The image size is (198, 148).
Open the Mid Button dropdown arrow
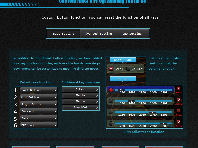55,97
